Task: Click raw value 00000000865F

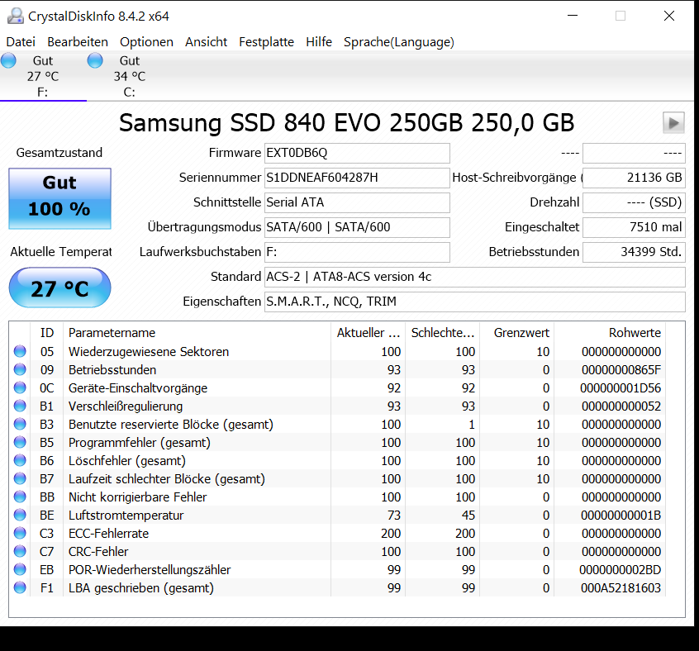Action: [x=621, y=370]
